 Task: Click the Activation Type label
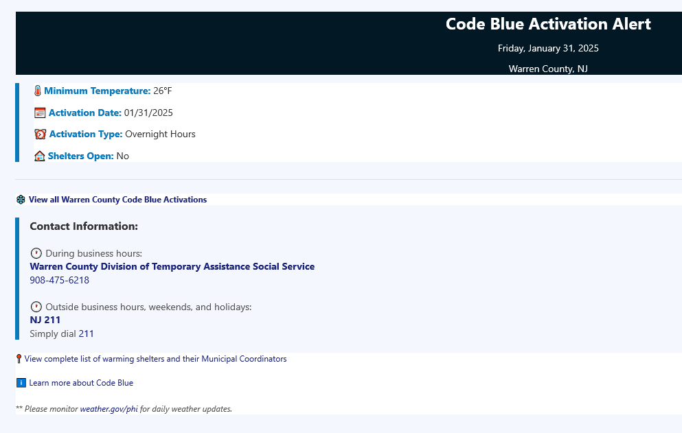pyautogui.click(x=86, y=134)
